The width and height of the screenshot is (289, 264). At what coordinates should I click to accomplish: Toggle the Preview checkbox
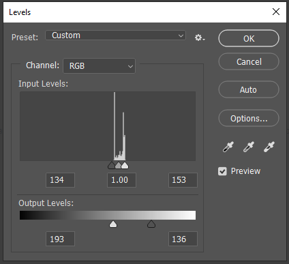pyautogui.click(x=222, y=171)
